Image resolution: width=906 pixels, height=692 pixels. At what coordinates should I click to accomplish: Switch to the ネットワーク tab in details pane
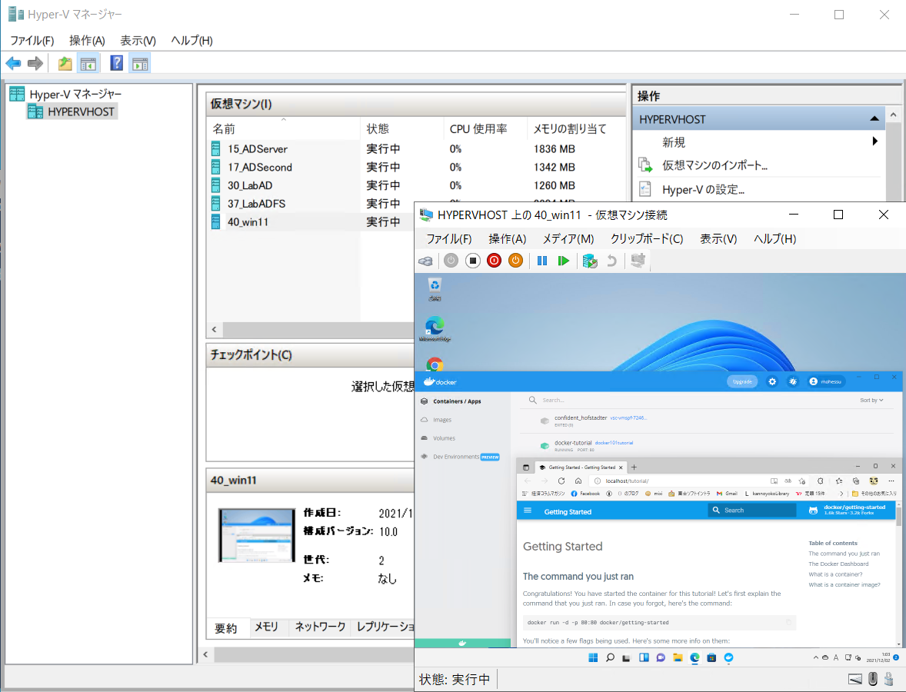pyautogui.click(x=320, y=627)
